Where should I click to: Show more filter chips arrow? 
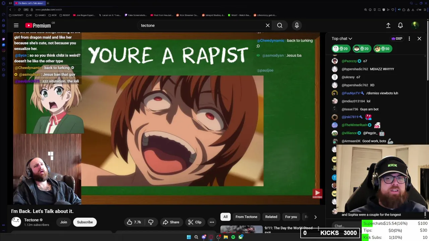[x=315, y=217]
